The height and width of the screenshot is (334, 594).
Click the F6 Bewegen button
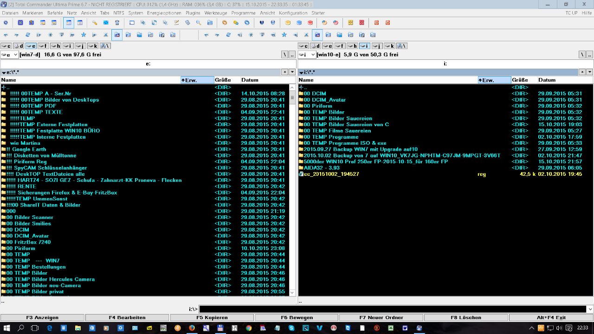297,318
